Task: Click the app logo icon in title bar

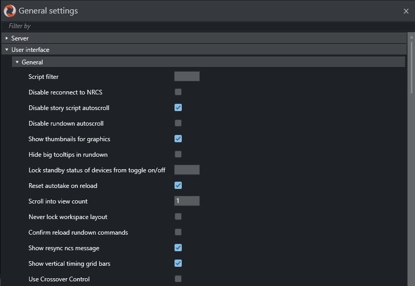Action: (x=9, y=10)
